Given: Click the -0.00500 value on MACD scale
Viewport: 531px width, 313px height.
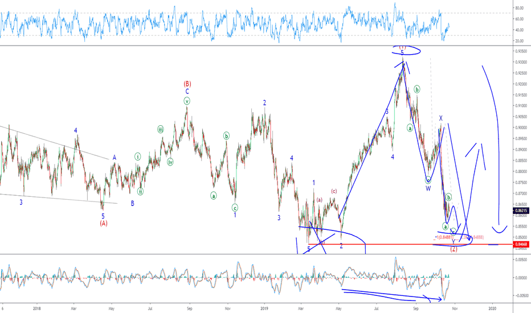Looking at the screenshot, I should (x=521, y=296).
